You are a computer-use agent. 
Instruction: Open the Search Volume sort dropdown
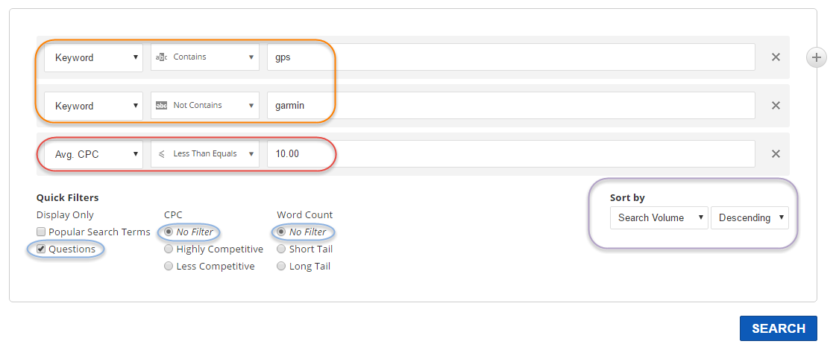pyautogui.click(x=659, y=218)
